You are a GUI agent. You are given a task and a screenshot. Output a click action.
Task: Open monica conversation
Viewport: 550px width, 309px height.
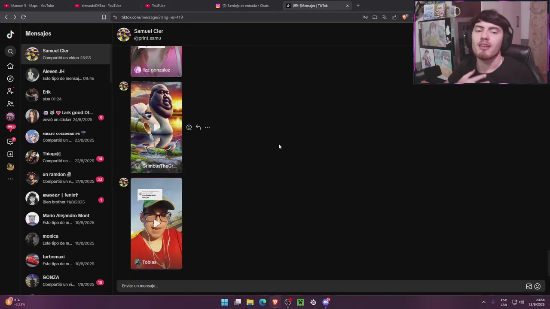tap(65, 239)
